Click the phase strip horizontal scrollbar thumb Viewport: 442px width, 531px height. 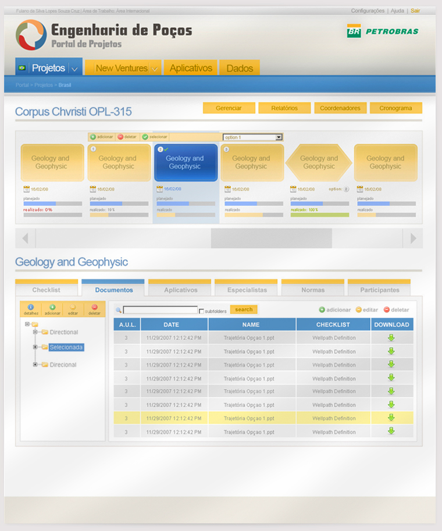(x=271, y=238)
